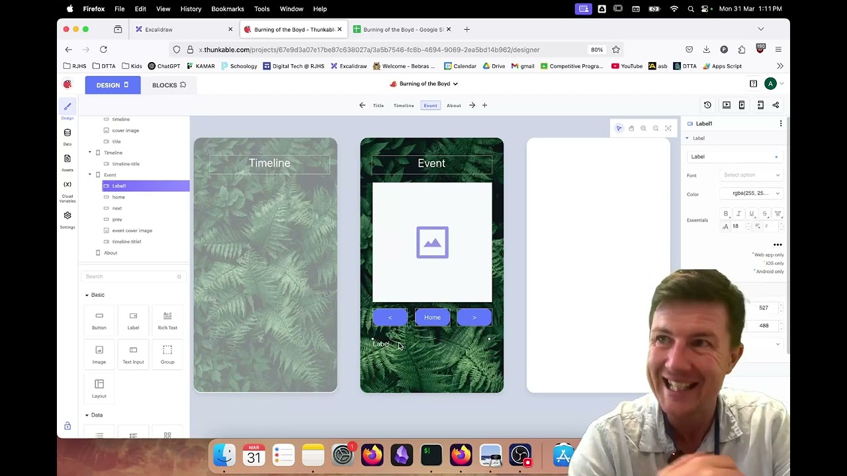The image size is (847, 476).
Task: Add Button component from palette
Action: [99, 321]
